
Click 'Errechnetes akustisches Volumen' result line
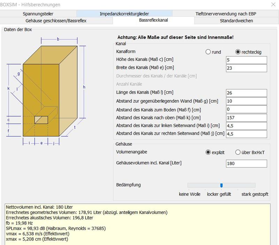(x=50, y=218)
